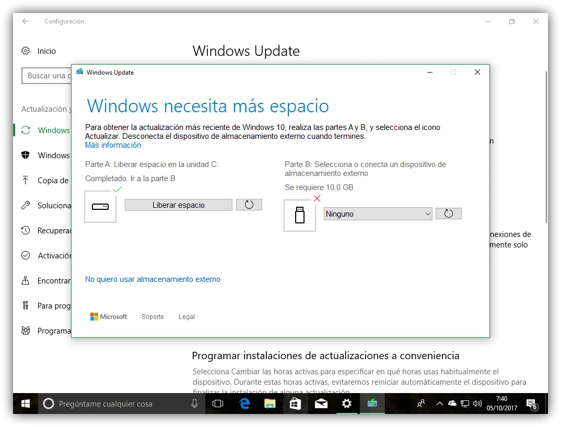Switch to Settings app in taskbar
The image size is (561, 427).
347,404
